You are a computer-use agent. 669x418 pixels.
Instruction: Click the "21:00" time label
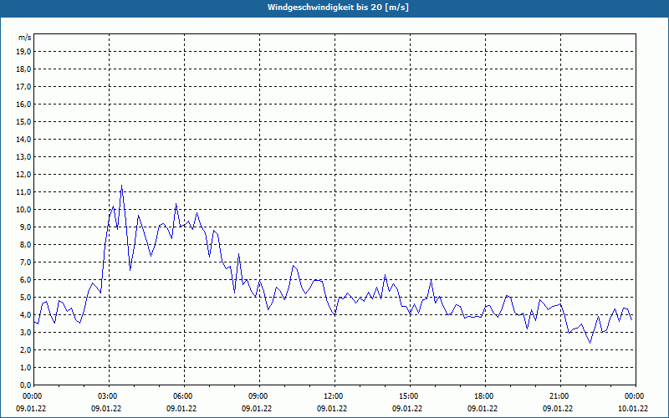coord(560,396)
